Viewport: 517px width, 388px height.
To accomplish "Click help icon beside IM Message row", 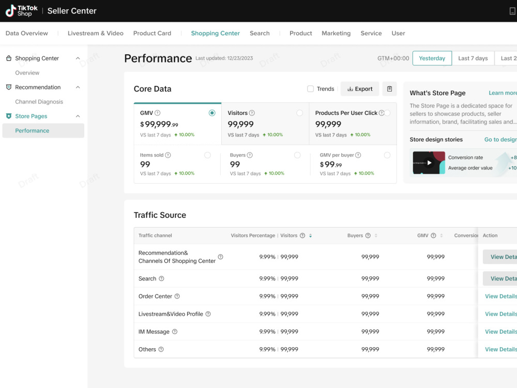I will (175, 332).
